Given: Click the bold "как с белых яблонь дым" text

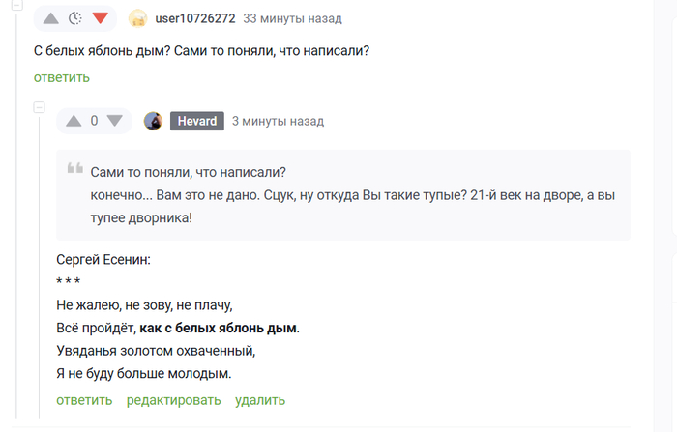Looking at the screenshot, I should 218,329.
